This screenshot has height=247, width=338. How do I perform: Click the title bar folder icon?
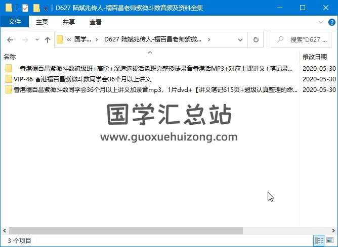pyautogui.click(x=9, y=8)
